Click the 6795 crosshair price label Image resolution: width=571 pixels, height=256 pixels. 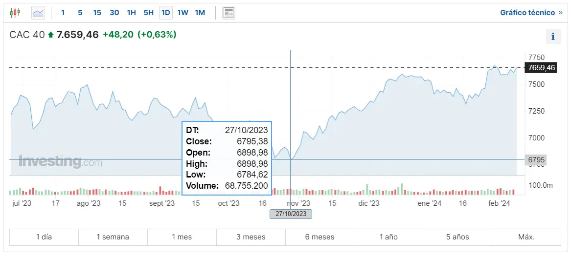[x=536, y=160]
